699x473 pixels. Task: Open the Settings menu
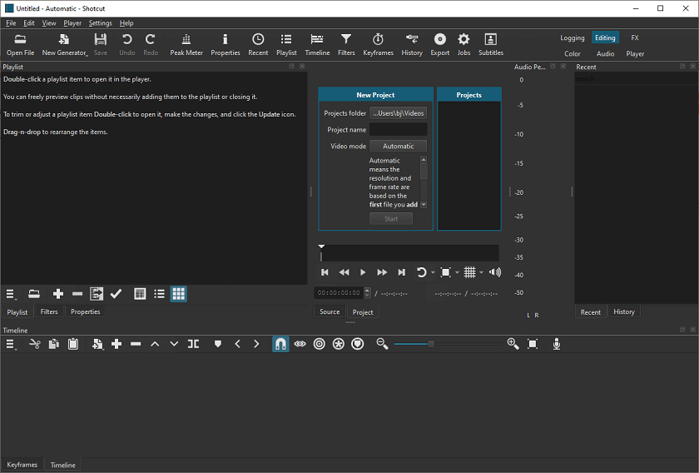pos(101,23)
